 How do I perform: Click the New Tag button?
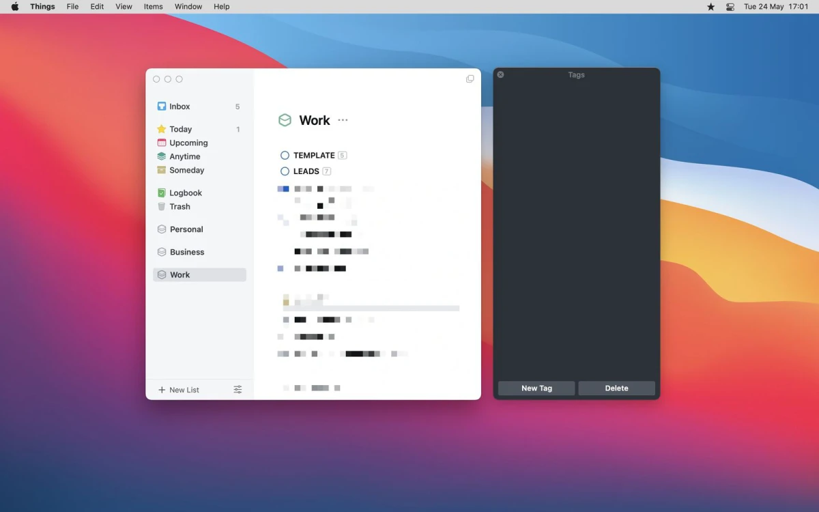point(536,388)
